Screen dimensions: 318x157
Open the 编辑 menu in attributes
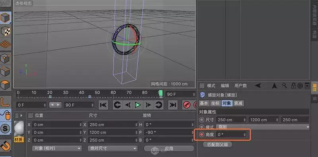(x=225, y=85)
